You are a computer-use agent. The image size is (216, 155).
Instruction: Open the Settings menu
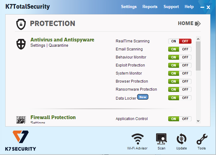(129, 6)
